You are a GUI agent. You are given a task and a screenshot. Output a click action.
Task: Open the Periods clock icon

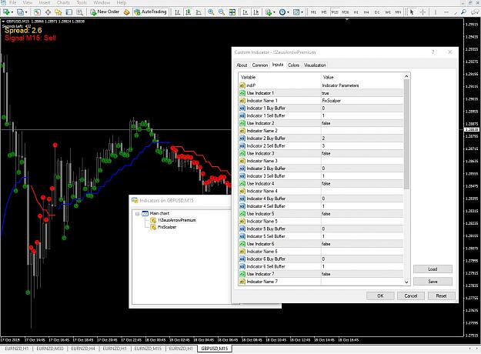click(x=282, y=12)
